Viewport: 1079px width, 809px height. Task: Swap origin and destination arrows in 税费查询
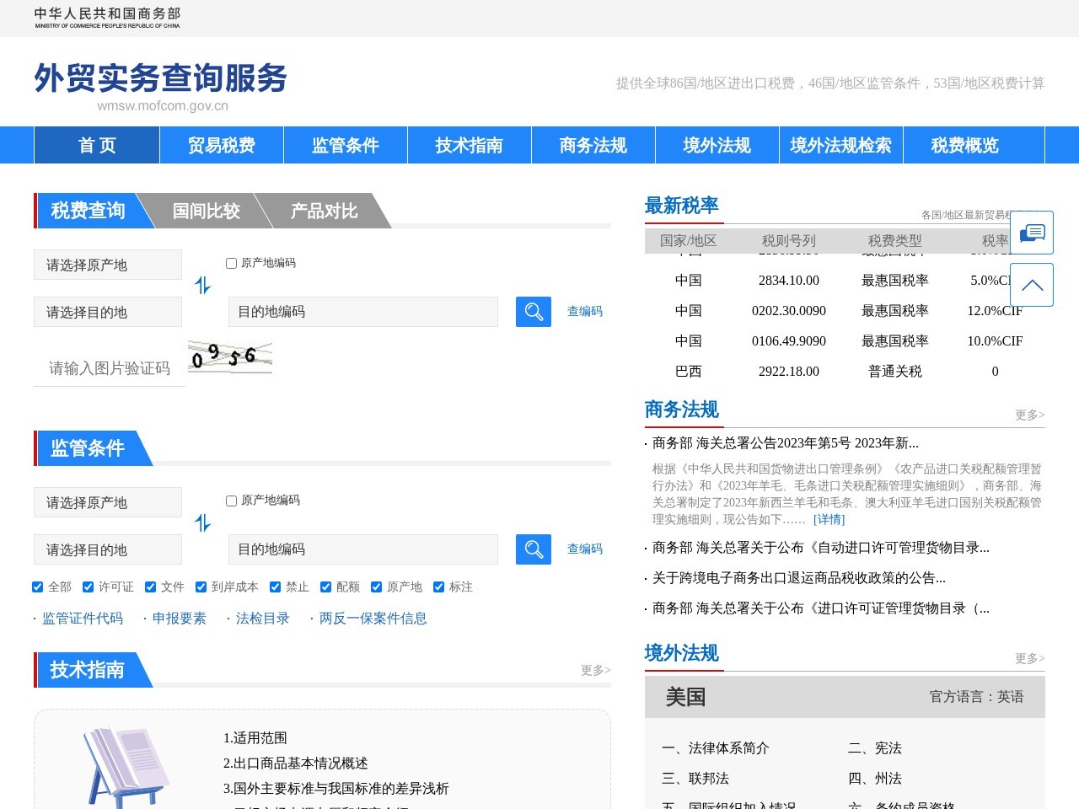point(202,286)
